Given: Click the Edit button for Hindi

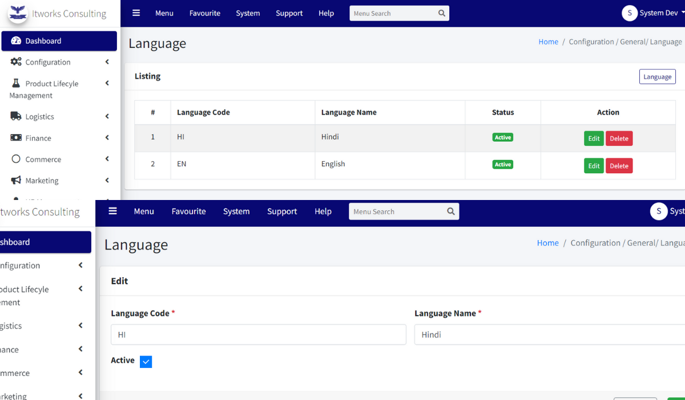Looking at the screenshot, I should 593,138.
